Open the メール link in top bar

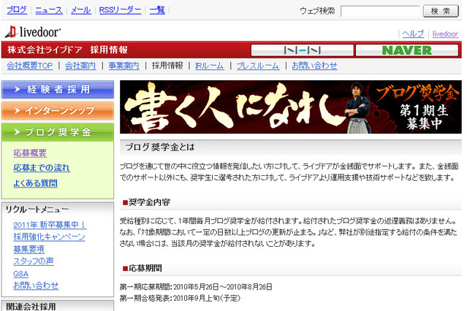81,10
